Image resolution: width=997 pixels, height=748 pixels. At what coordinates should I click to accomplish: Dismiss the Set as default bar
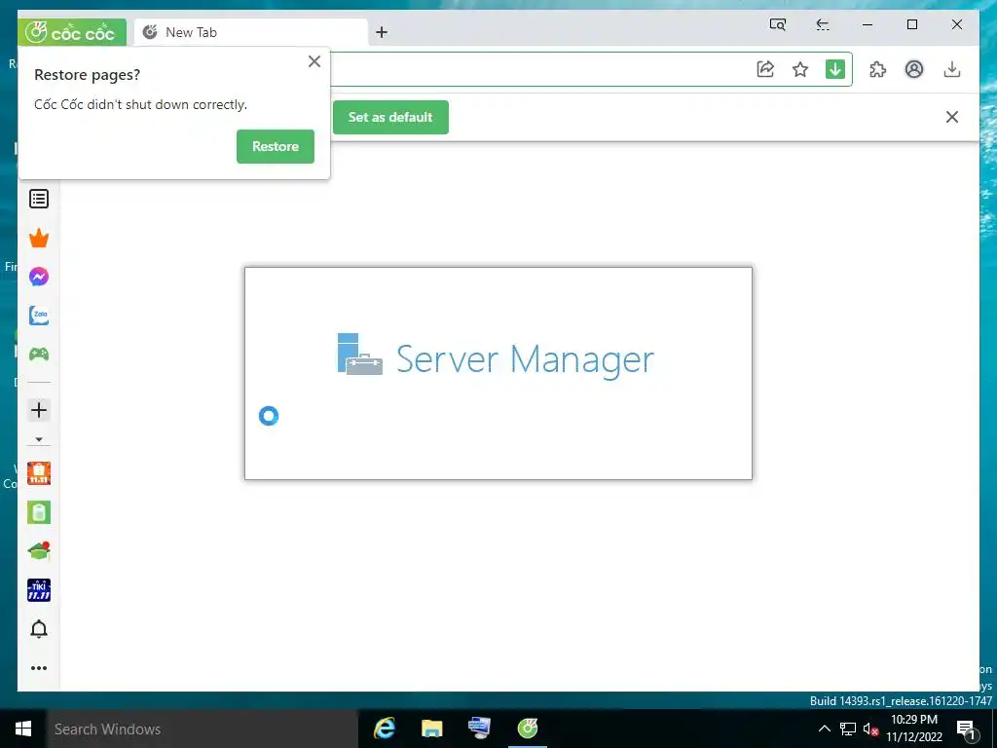[x=952, y=117]
